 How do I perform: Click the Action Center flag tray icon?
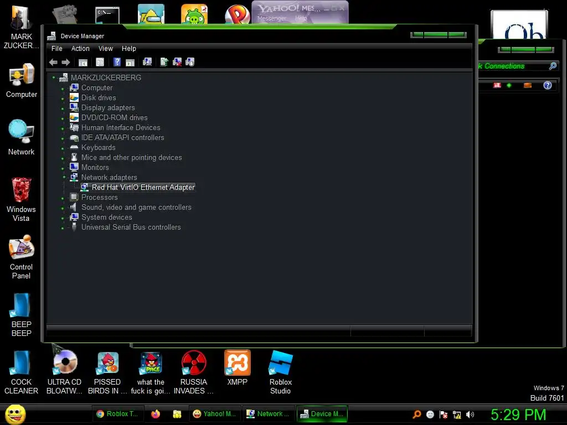444,414
